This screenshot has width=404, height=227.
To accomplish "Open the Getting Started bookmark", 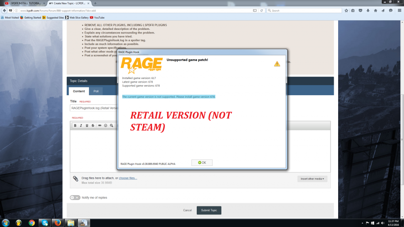I will pyautogui.click(x=31, y=17).
